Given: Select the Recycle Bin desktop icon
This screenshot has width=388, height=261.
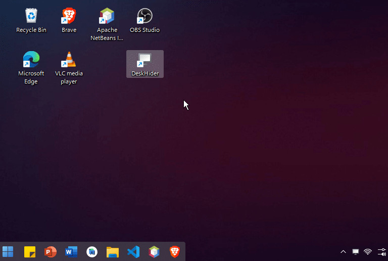Looking at the screenshot, I should (31, 21).
